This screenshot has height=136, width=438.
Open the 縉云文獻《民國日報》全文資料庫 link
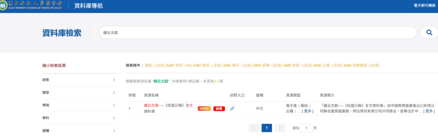(x=168, y=108)
